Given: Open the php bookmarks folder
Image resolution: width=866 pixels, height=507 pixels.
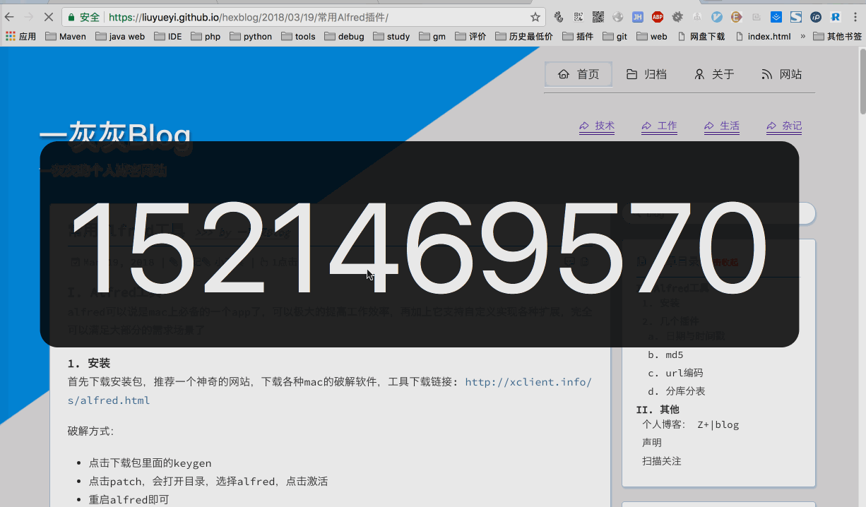Looking at the screenshot, I should click(206, 37).
